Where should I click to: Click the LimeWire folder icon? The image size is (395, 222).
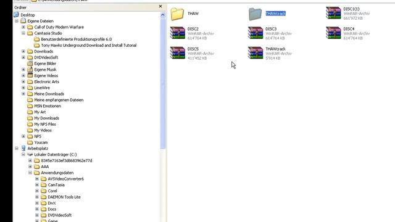[30, 88]
